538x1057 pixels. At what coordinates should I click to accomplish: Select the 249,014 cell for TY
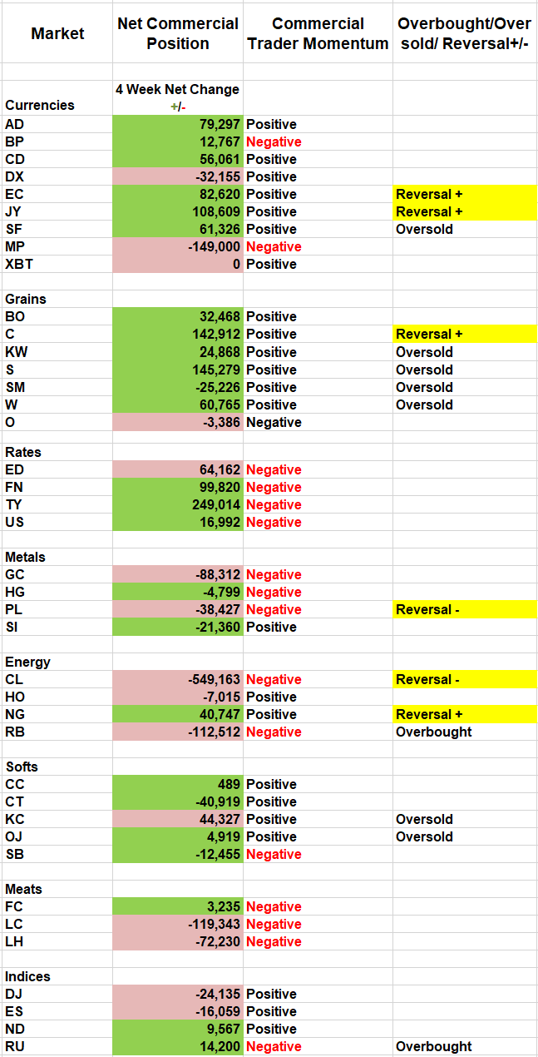pos(178,504)
